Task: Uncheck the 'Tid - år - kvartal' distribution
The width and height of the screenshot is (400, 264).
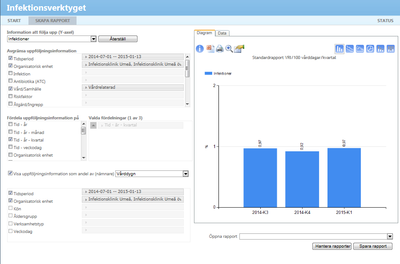Action: click(11, 139)
